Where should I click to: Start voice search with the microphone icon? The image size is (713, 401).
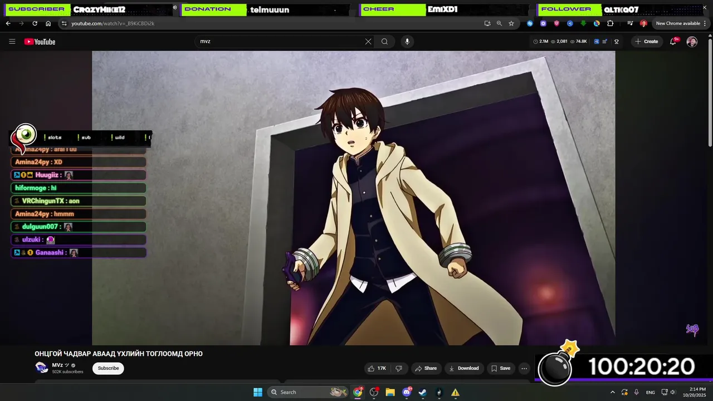pos(407,41)
